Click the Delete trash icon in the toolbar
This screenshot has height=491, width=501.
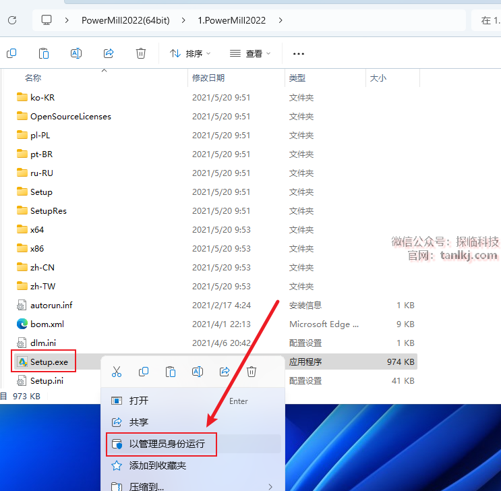pyautogui.click(x=141, y=53)
